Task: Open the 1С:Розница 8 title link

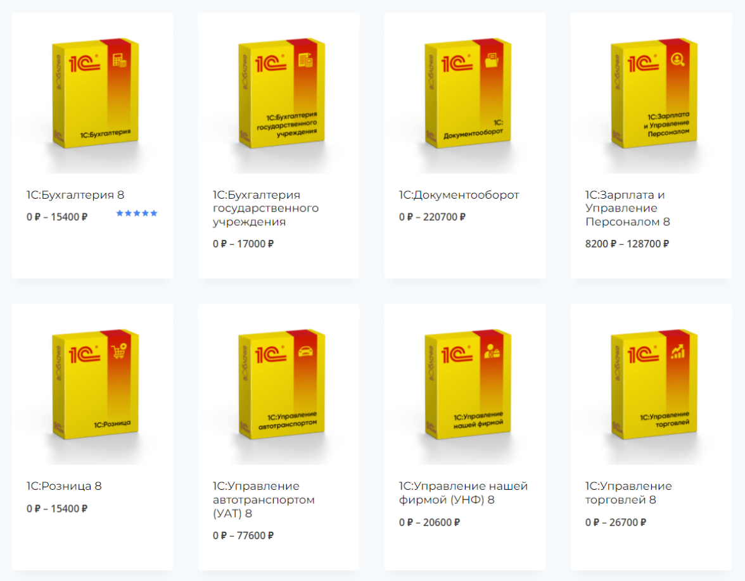Action: coord(64,486)
